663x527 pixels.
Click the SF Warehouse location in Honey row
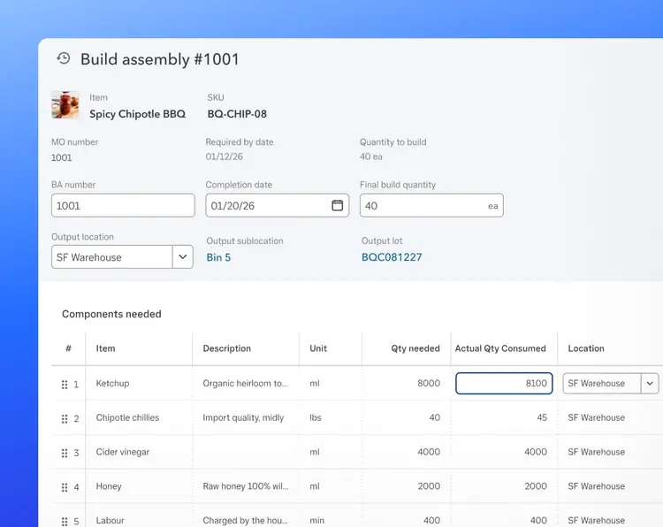[x=596, y=486]
